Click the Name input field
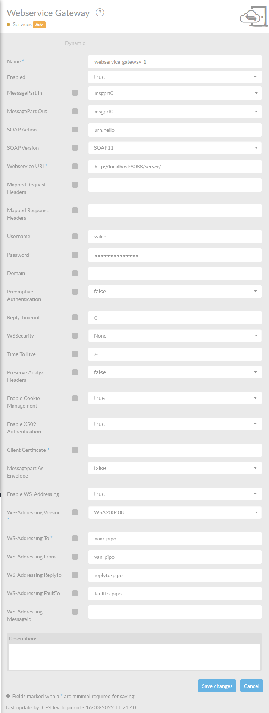This screenshot has height=713, width=269. [x=175, y=62]
